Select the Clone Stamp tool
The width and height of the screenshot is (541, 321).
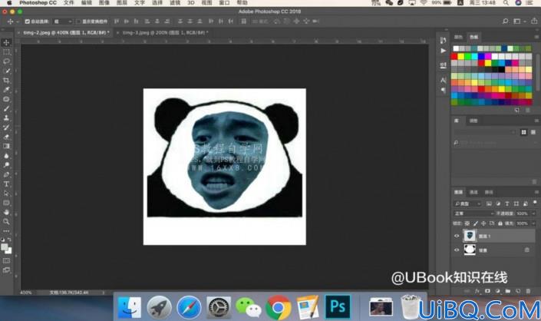pos(6,118)
